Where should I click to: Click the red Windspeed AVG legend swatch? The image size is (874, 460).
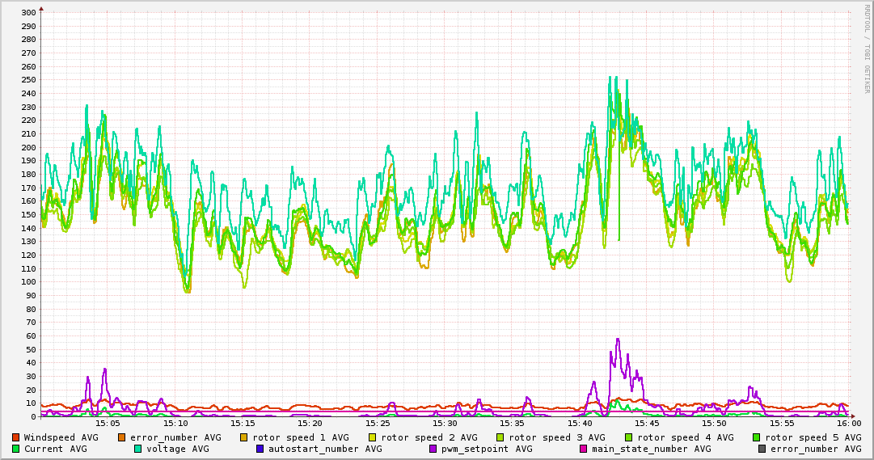tap(15, 437)
